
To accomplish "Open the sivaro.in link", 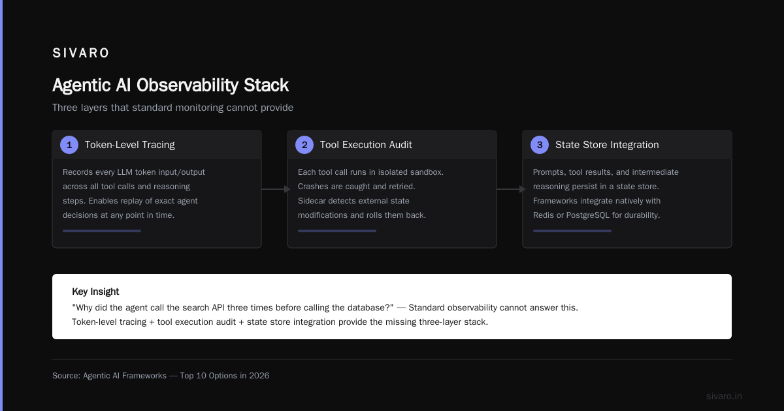I will coord(724,396).
